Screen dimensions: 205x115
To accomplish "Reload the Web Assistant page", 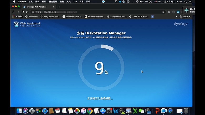I will click(23, 12).
